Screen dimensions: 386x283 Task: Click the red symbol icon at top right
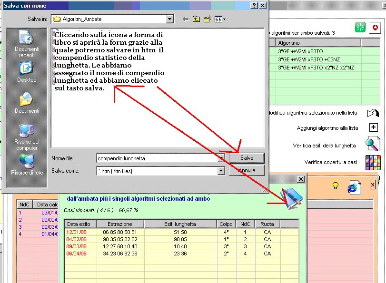coord(376,27)
